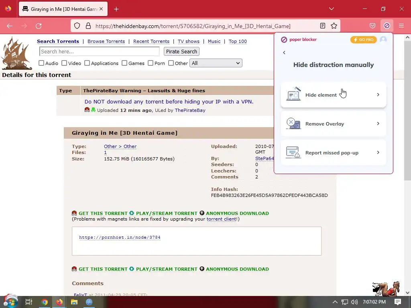
Task: Open Windows Start button
Action: pyautogui.click(x=10, y=302)
